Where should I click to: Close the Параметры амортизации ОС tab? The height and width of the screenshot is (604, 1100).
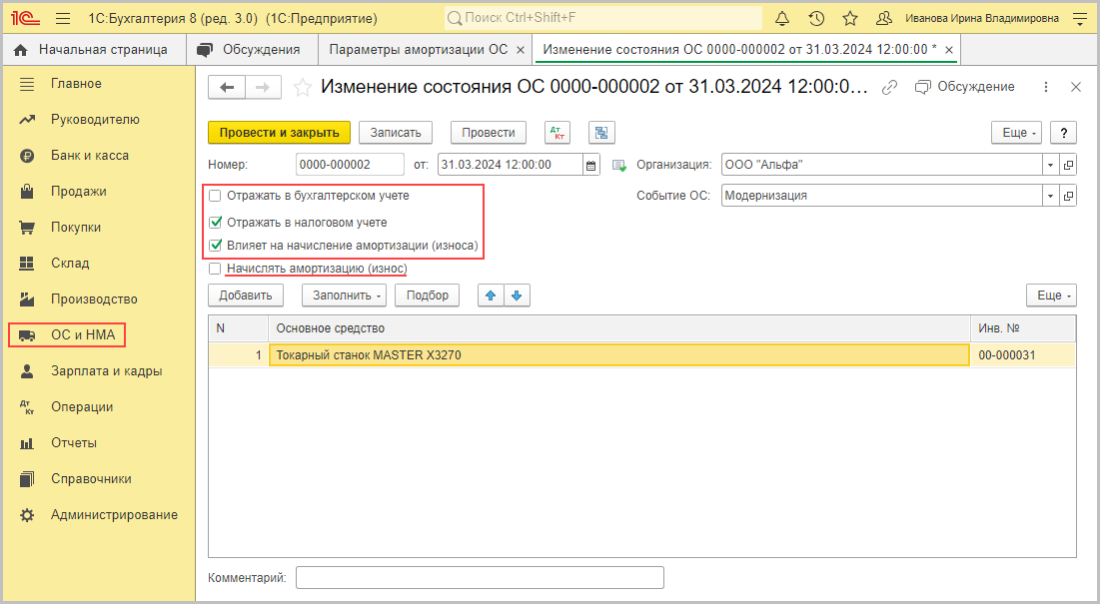[521, 50]
